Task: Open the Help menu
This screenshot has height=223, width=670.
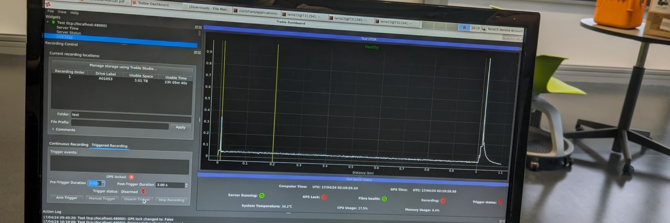Action: pos(75,13)
